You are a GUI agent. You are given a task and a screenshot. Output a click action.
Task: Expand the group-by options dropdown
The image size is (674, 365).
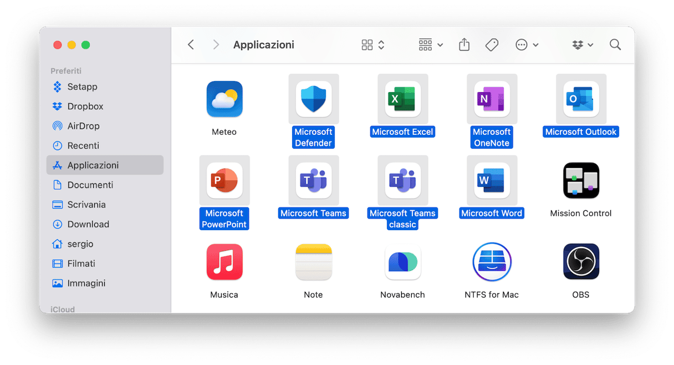pos(431,45)
